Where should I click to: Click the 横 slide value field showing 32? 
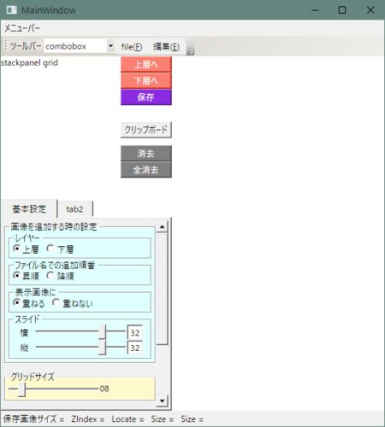click(135, 333)
